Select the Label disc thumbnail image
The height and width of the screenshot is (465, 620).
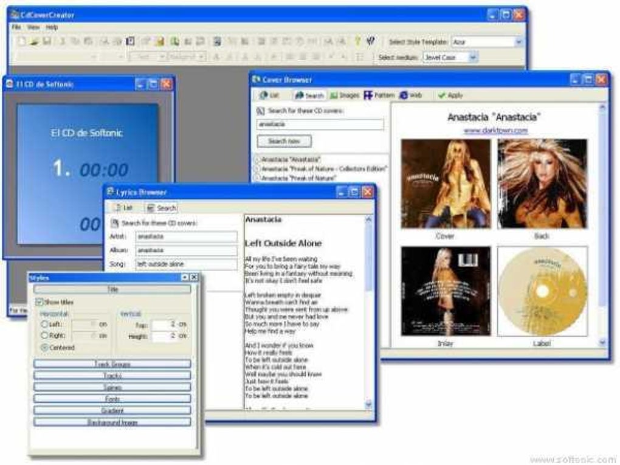[542, 291]
